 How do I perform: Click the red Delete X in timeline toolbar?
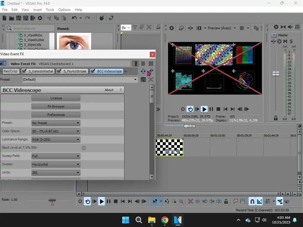coord(190,202)
